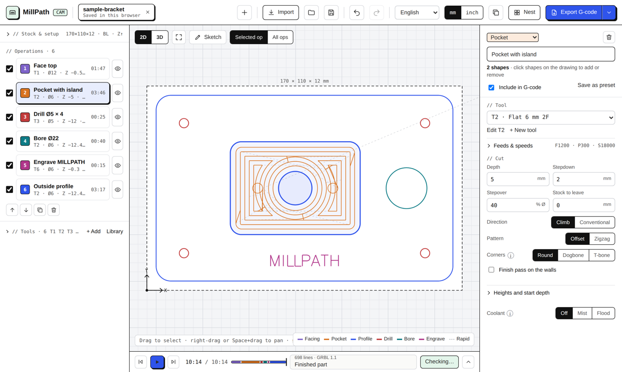The image size is (622, 372).
Task: Expand Heights and start depth section
Action: tap(550, 293)
